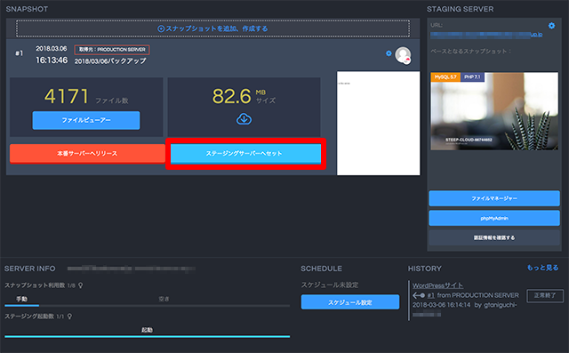Click 本番サーバーへリリース red button
This screenshot has width=569, height=353.
coord(87,154)
